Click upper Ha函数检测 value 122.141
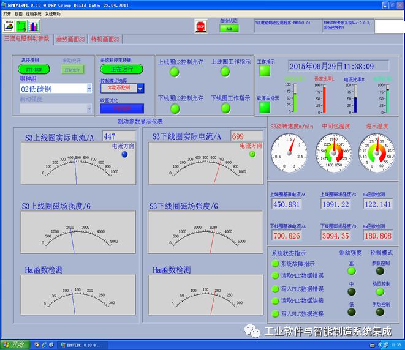 click(x=378, y=204)
